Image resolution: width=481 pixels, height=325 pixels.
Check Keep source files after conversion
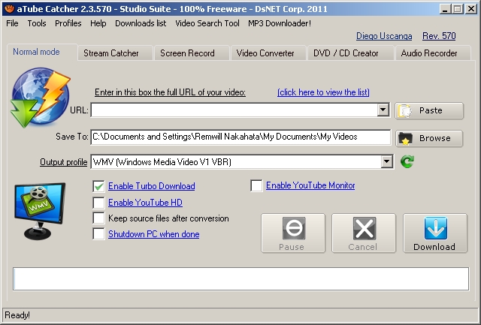tap(98, 218)
